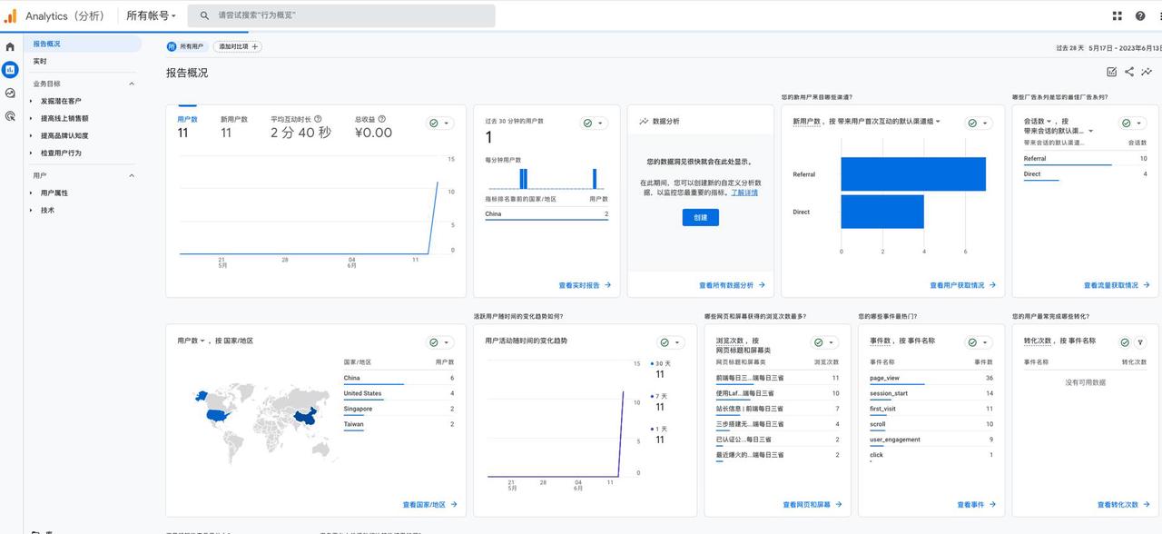
Task: Collapse the 业务目标 section
Action: (x=132, y=84)
